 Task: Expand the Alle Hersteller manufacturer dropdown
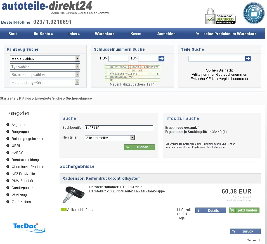110,138
